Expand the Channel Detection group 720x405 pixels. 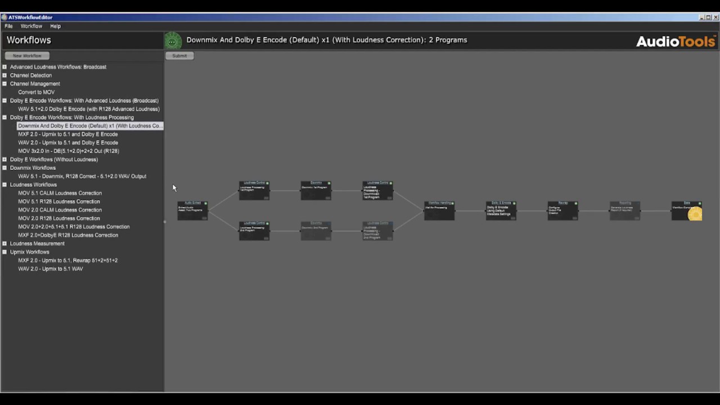point(4,75)
